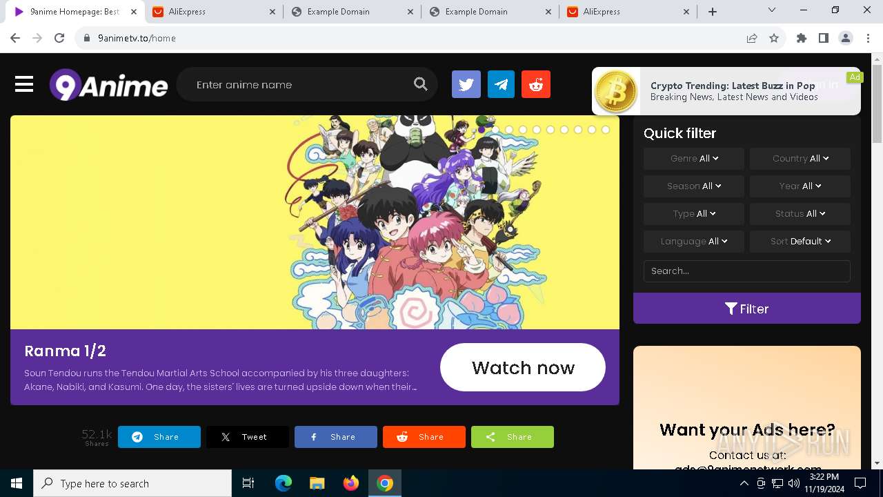
Task: Close the 9anime Homepage tab
Action: (135, 12)
